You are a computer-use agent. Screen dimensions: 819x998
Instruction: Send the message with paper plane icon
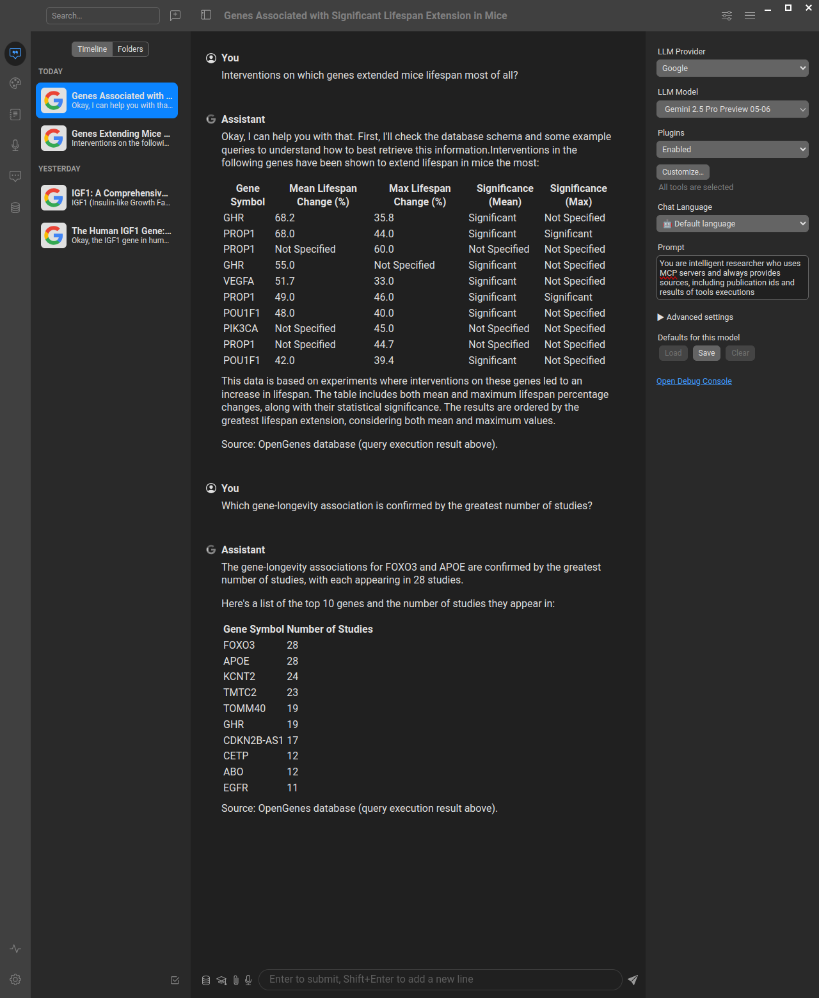(x=633, y=979)
